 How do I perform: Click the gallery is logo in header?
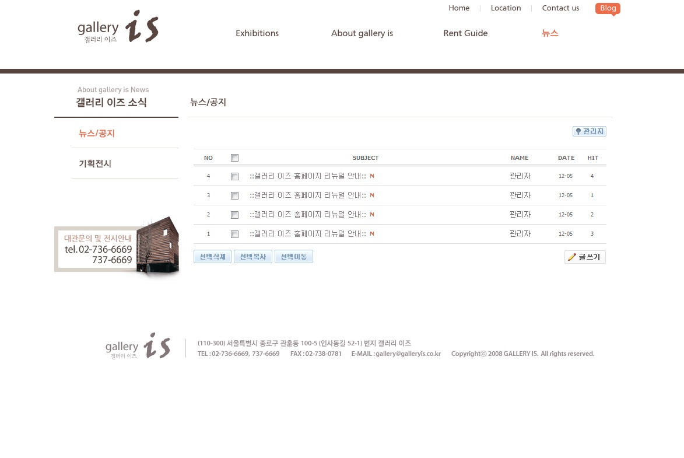pyautogui.click(x=118, y=27)
